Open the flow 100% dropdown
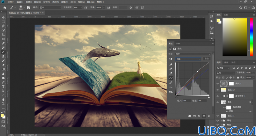This screenshot has height=136, width=256. tap(104, 8)
